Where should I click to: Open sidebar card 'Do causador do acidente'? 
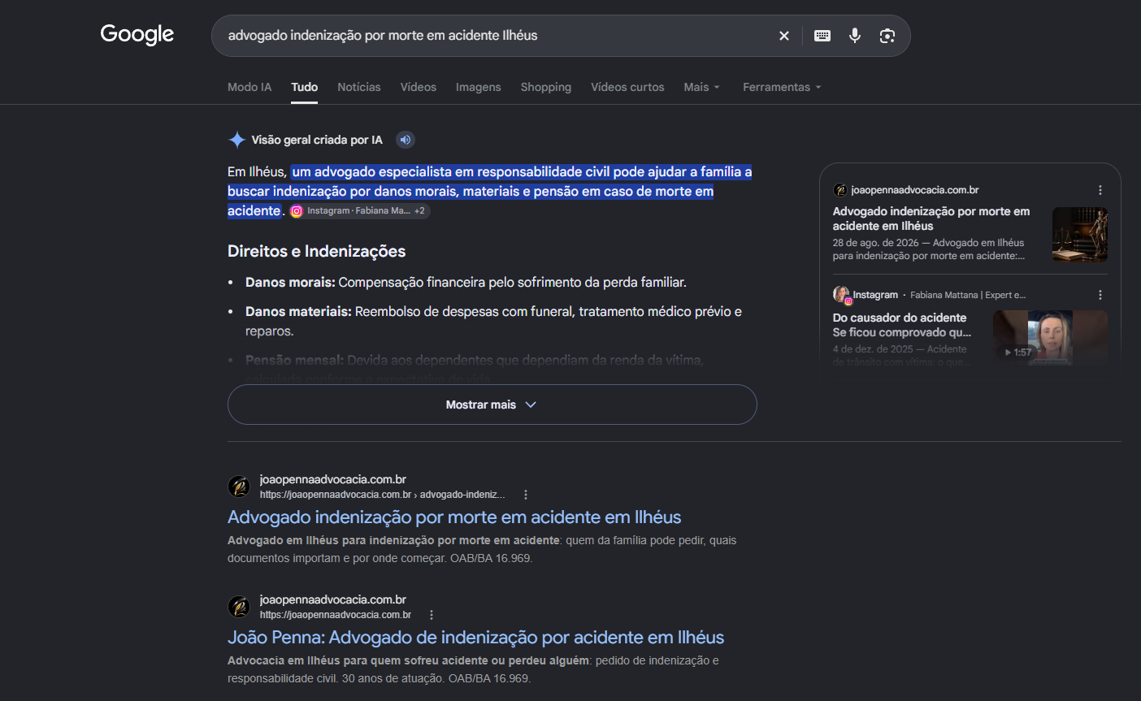902,325
